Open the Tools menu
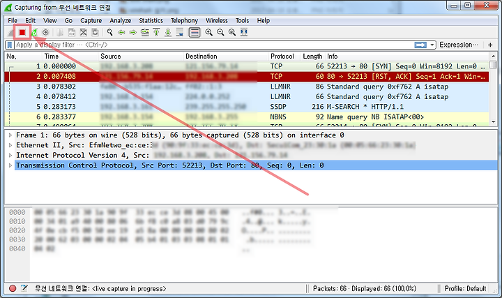This screenshot has height=298, width=502. pyautogui.click(x=243, y=20)
